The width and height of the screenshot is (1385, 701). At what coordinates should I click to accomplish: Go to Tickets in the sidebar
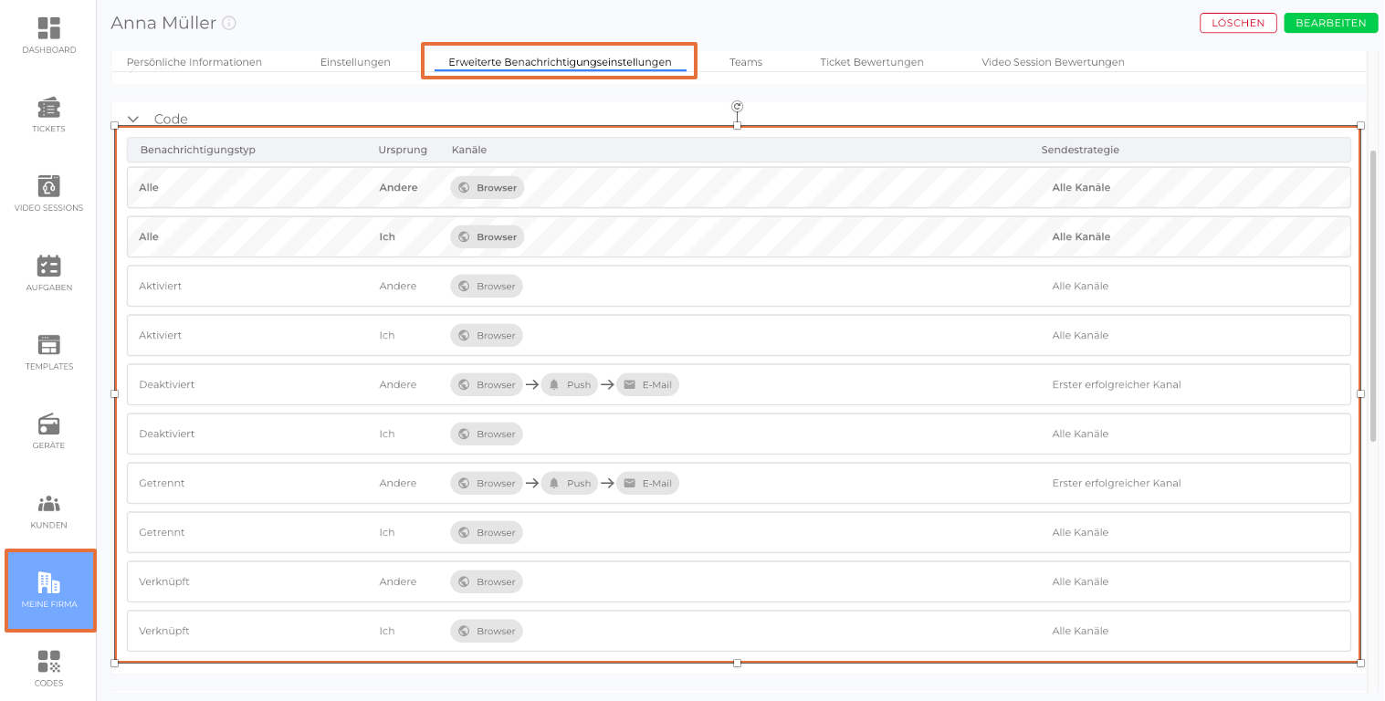coord(48,114)
